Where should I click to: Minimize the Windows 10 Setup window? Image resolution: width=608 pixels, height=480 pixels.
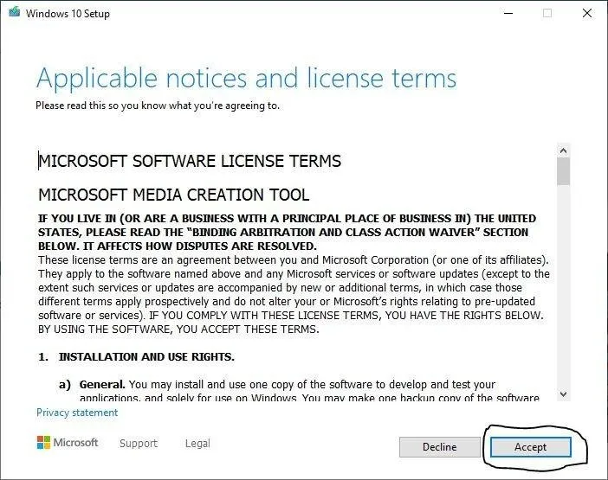(508, 13)
